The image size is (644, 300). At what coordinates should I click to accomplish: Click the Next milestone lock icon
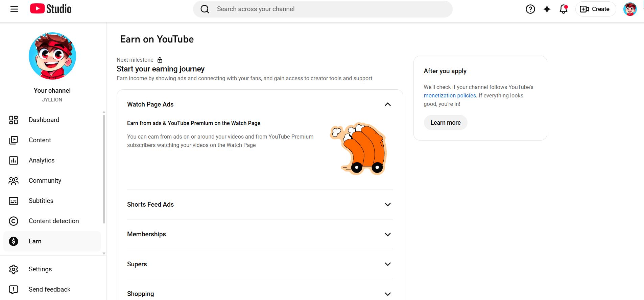[x=160, y=60]
